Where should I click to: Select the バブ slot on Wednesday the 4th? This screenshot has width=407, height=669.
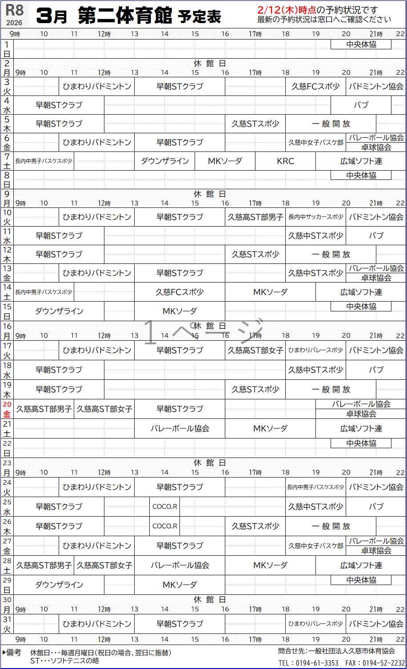pos(361,105)
